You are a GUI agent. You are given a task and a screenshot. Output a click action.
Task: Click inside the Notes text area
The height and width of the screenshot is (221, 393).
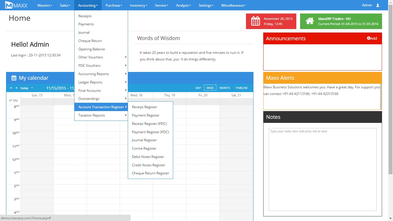pos(322,170)
